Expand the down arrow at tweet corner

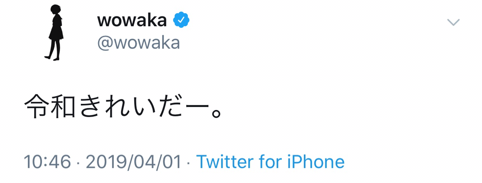453,22
